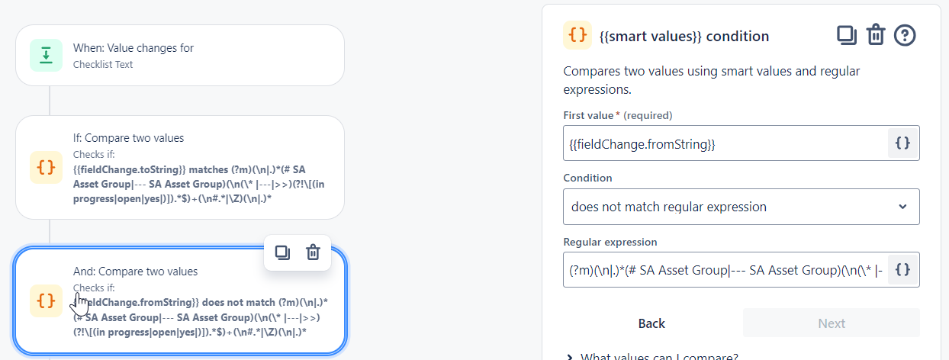Image resolution: width=949 pixels, height=360 pixels.
Task: Insert smart value into Regular expression field
Action: 902,269
